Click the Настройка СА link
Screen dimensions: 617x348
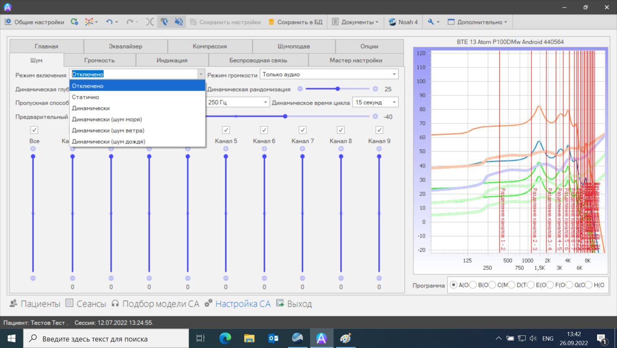[238, 304]
